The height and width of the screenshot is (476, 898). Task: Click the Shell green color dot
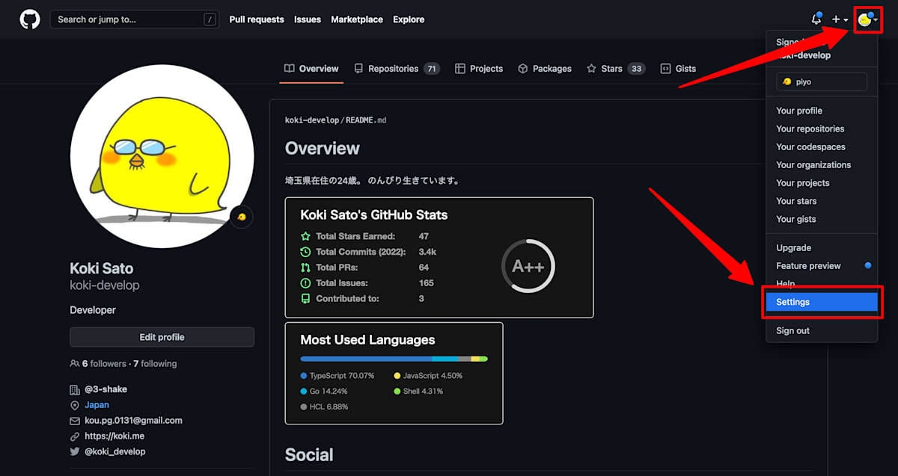click(397, 392)
